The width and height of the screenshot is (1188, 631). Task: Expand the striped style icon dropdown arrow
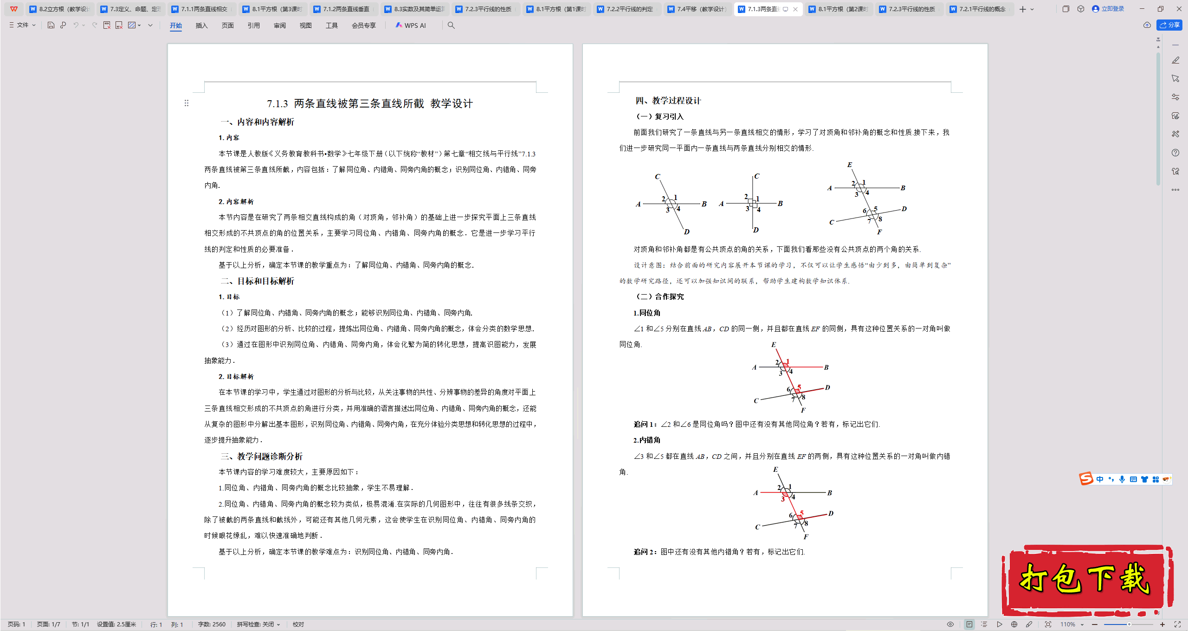[x=139, y=26]
